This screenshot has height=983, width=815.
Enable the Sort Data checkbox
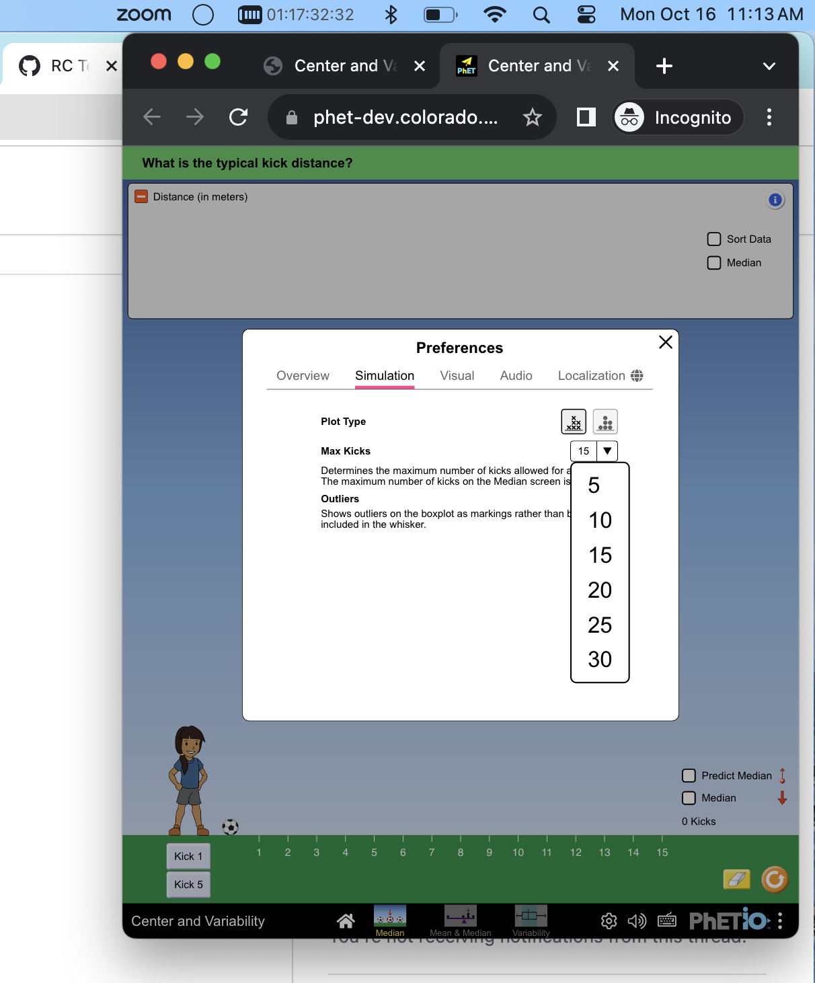click(x=714, y=239)
